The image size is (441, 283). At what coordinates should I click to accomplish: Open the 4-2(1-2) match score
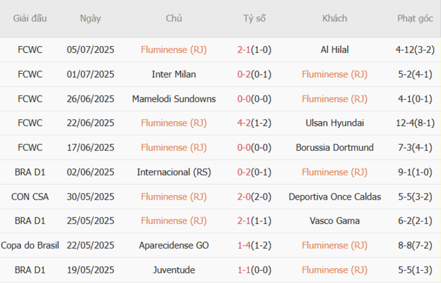click(x=255, y=123)
